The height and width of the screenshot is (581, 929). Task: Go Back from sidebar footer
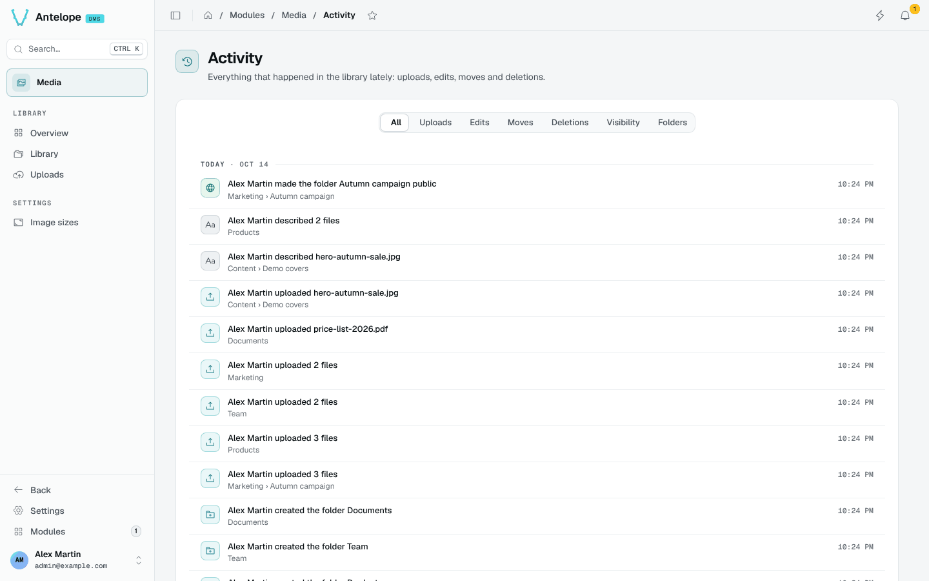(77, 490)
